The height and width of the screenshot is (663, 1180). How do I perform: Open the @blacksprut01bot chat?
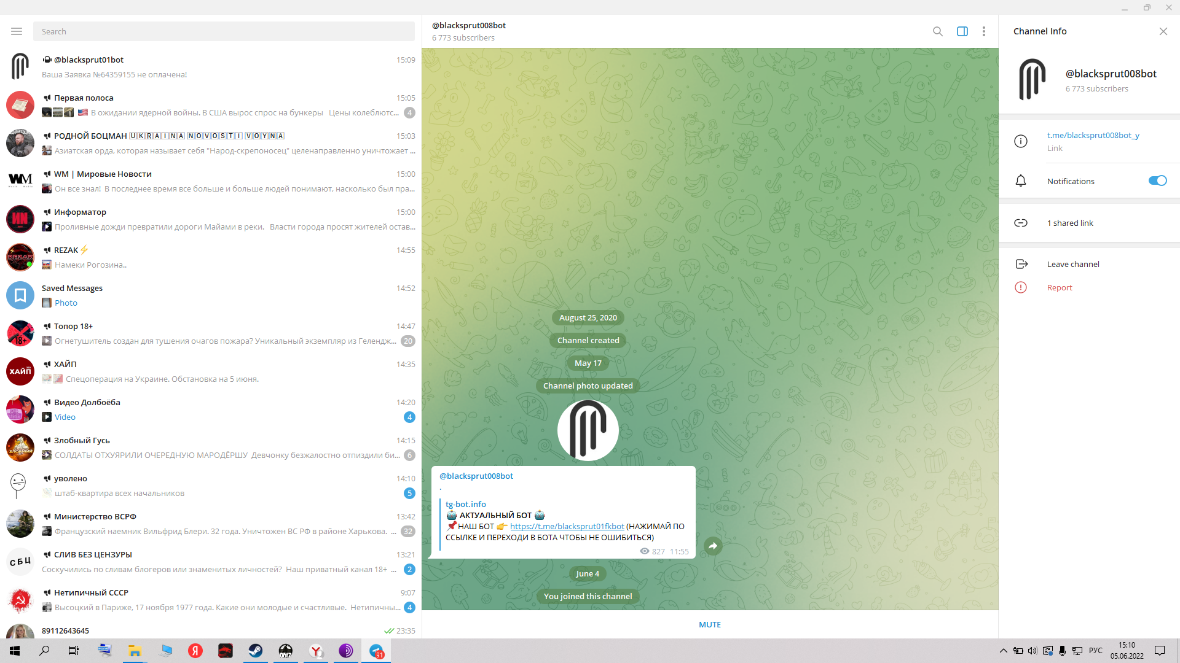(x=211, y=67)
